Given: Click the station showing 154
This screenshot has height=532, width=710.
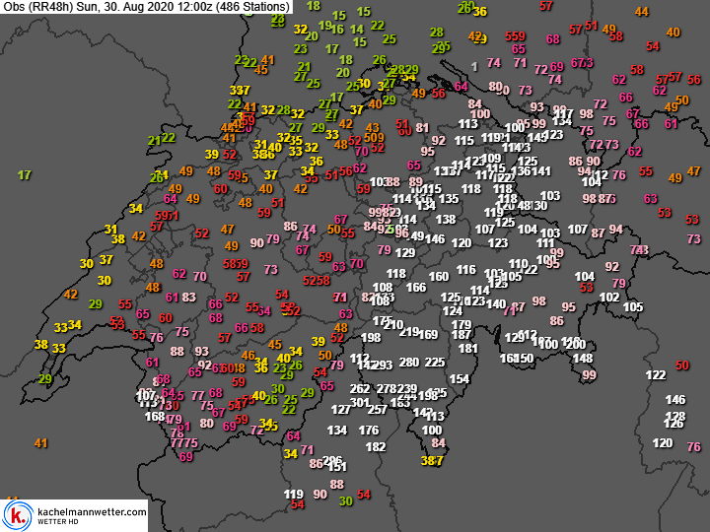Looking at the screenshot, I should click(x=460, y=379).
